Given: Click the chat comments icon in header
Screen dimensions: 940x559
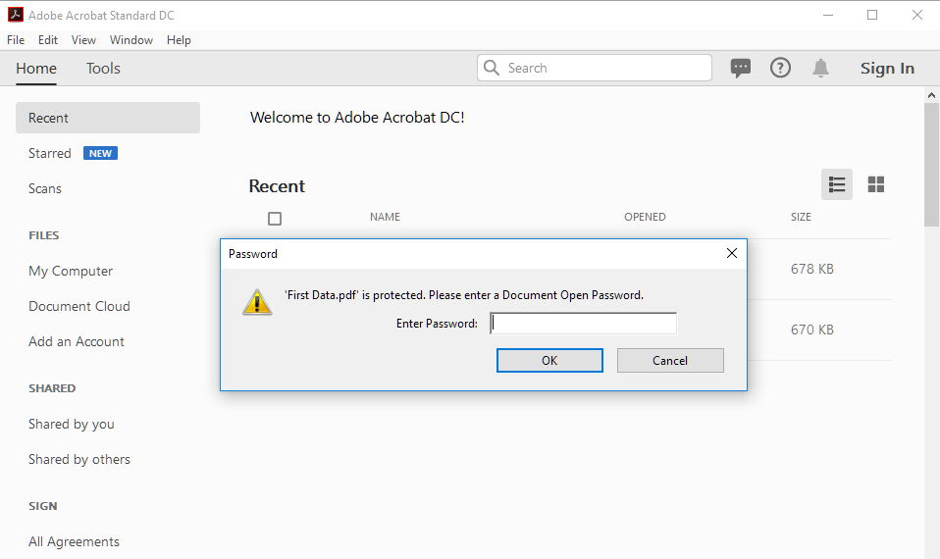Looking at the screenshot, I should point(741,68).
